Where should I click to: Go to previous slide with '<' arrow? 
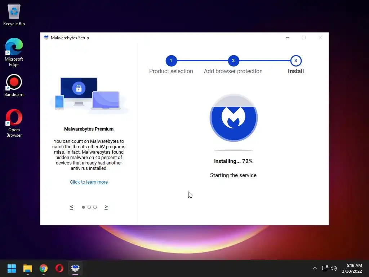72,207
